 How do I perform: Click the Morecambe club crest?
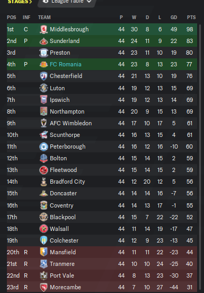coord(43,287)
